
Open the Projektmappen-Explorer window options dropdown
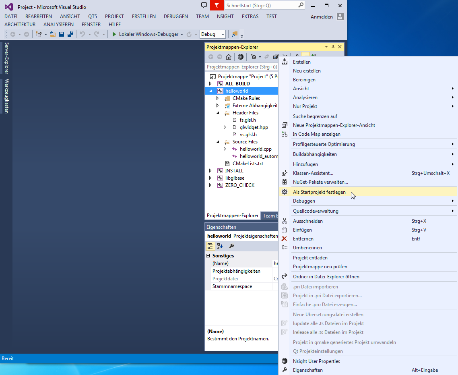[326, 47]
